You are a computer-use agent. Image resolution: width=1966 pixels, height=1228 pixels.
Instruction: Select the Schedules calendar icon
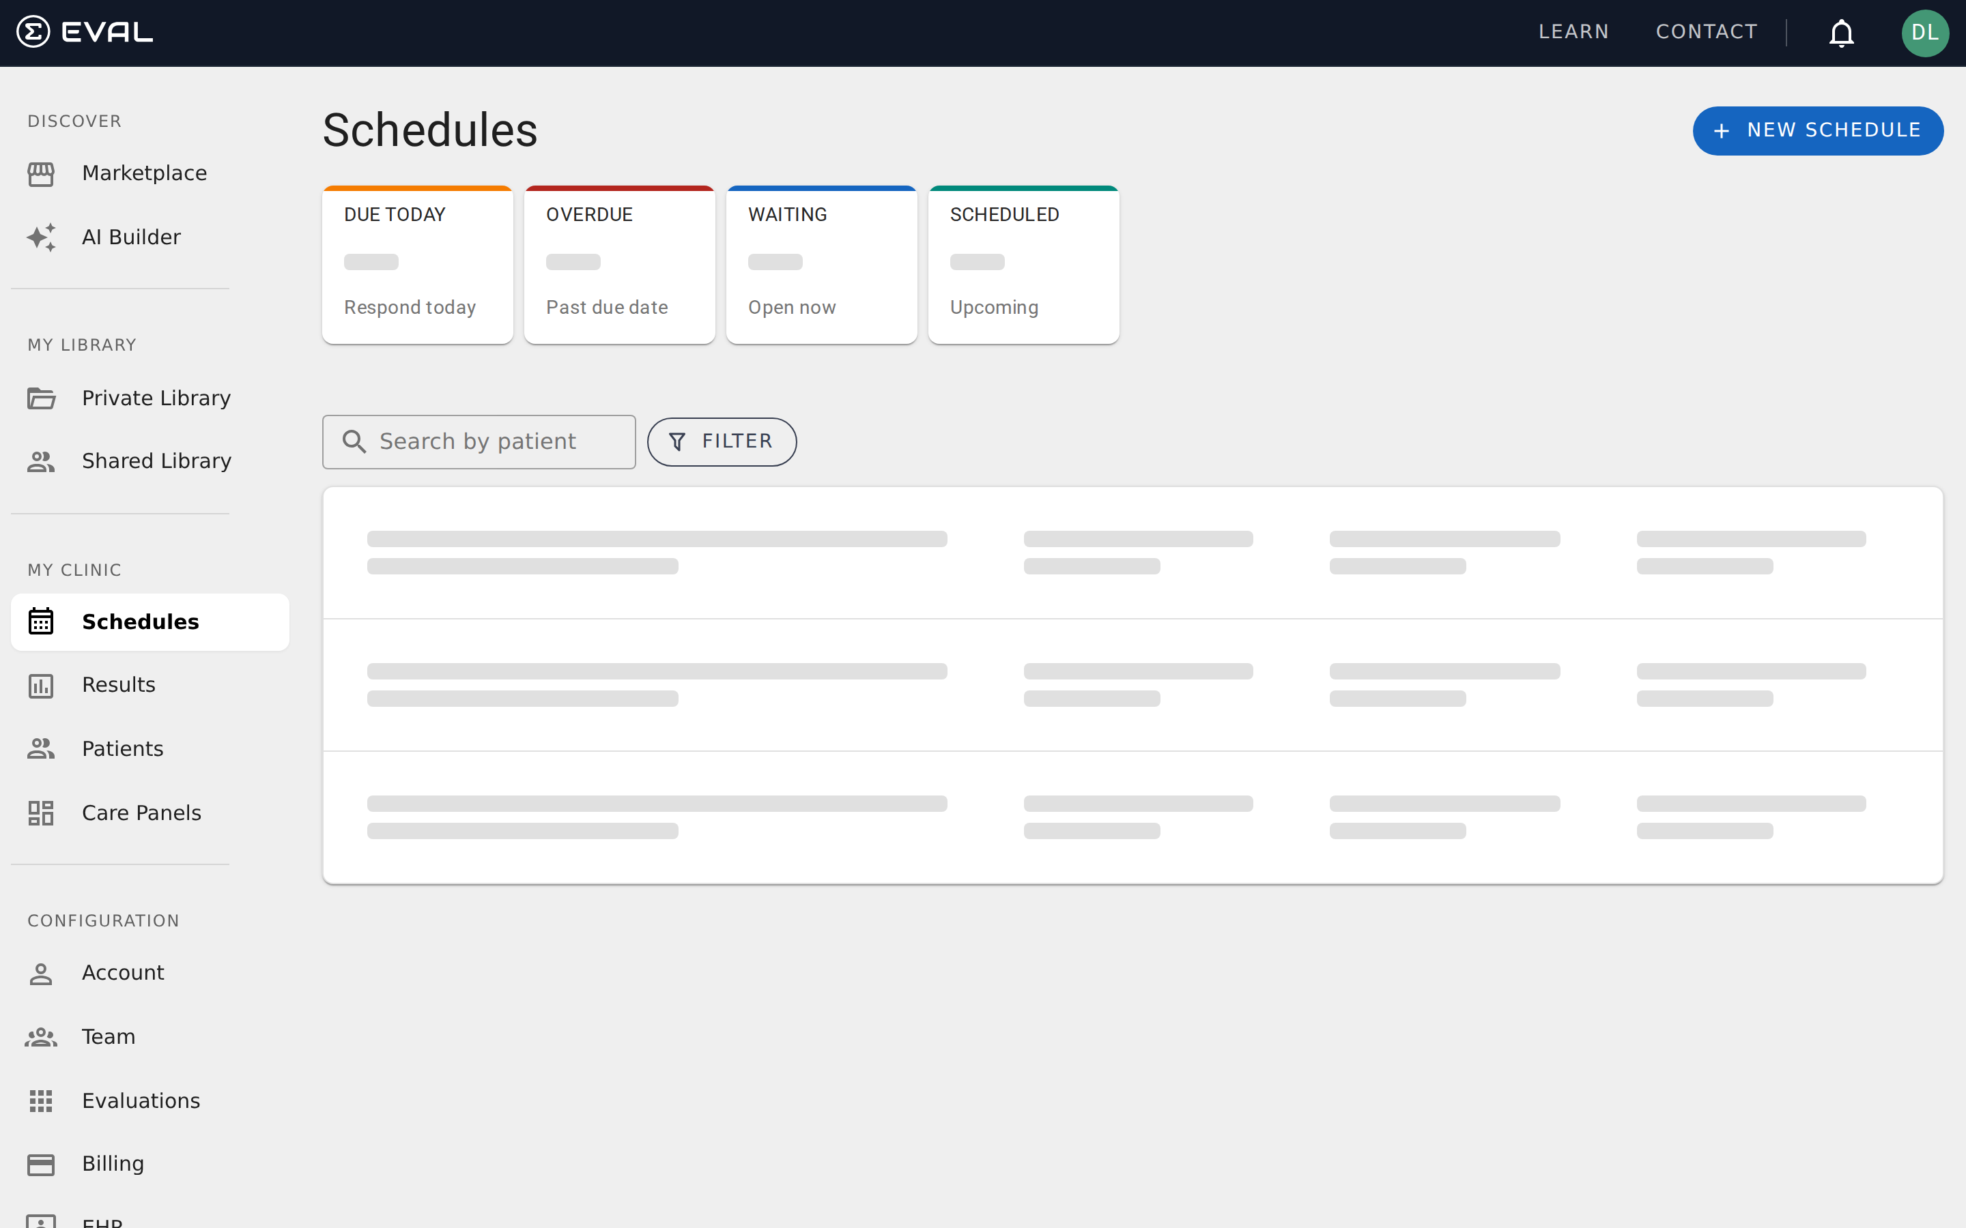click(41, 622)
